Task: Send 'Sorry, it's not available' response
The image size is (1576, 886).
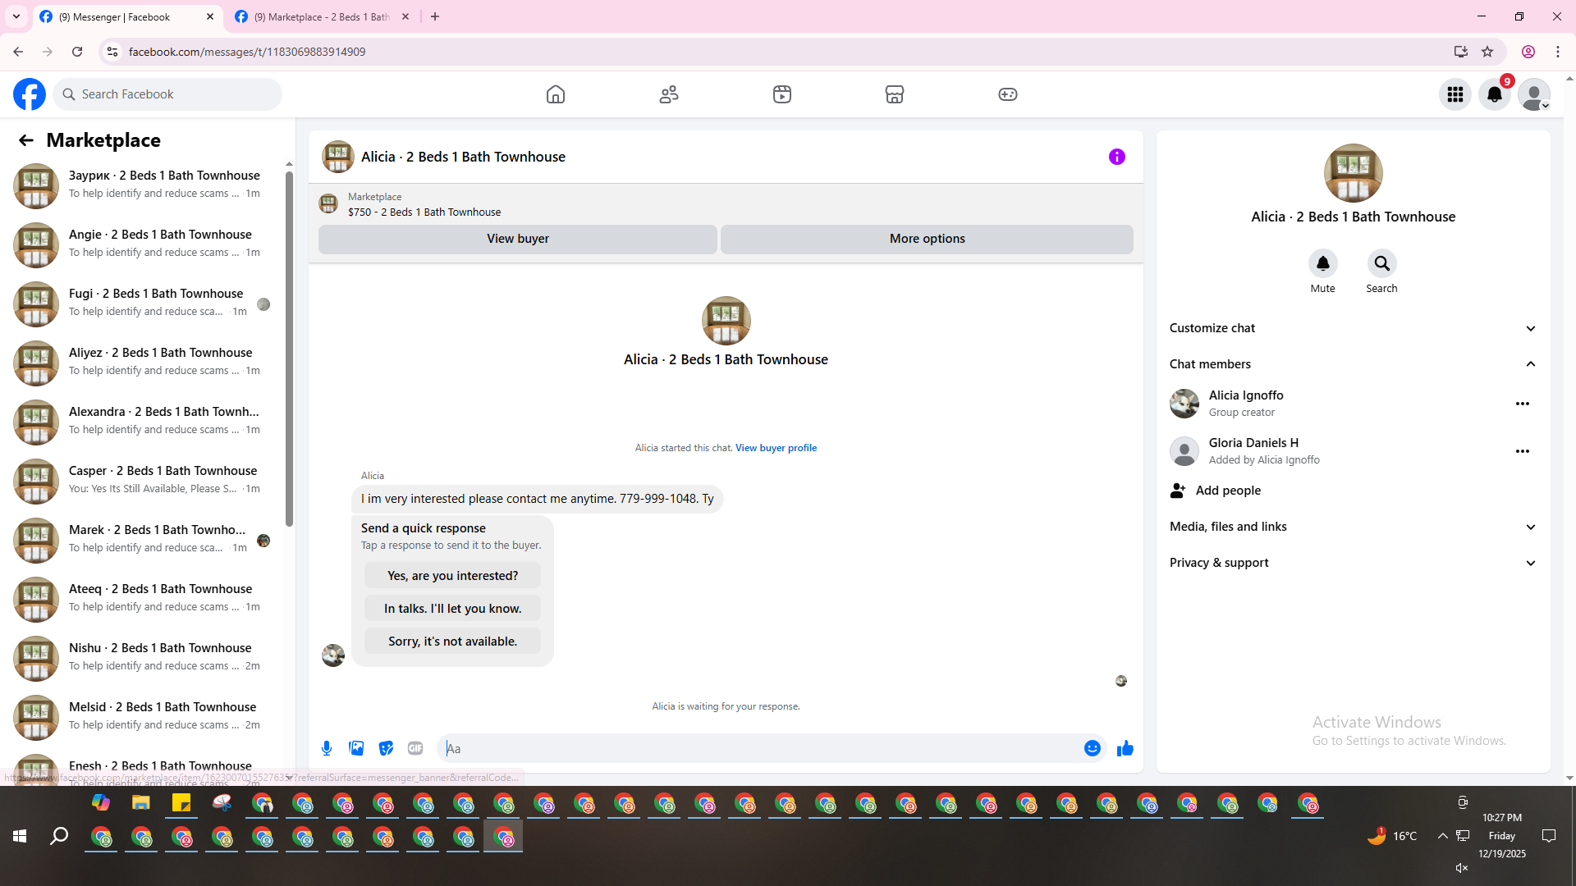Action: coord(452,642)
